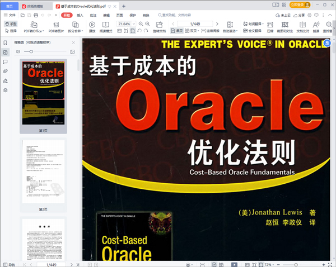Viewport: 336px width, 267px height.
Task: Toggle the thumbnail panel icon in sidebar
Action: [6, 53]
